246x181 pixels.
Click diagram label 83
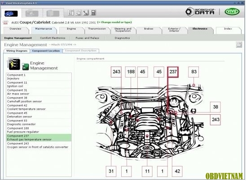[x=193, y=72]
